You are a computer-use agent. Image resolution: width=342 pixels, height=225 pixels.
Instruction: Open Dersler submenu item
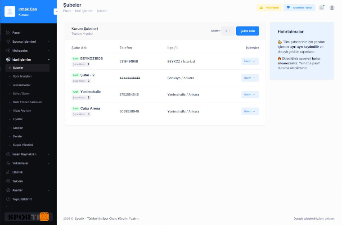coord(18,136)
